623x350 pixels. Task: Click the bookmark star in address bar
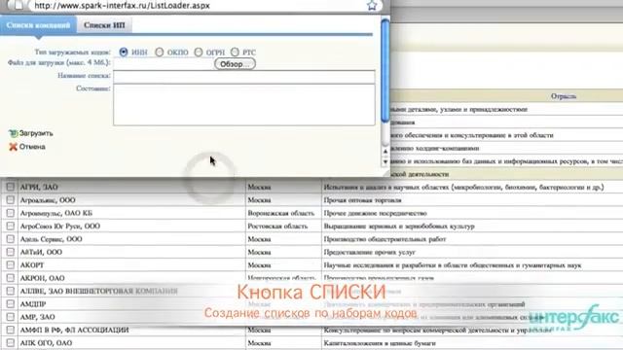point(372,5)
